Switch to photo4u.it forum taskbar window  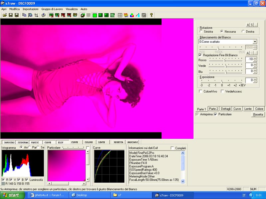[x=48, y=195]
